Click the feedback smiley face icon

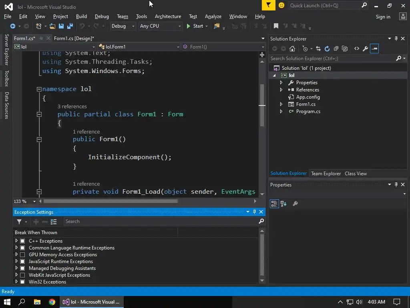[x=281, y=5]
